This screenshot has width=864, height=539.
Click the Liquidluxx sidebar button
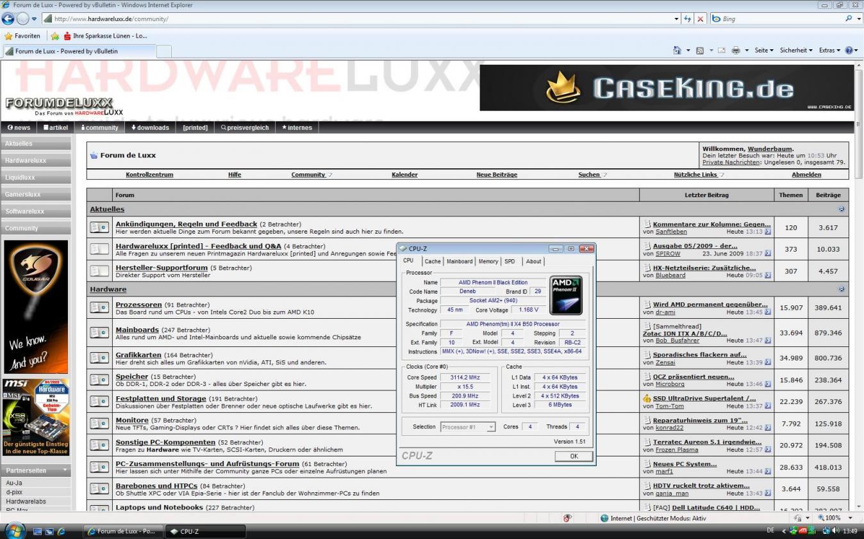click(35, 178)
